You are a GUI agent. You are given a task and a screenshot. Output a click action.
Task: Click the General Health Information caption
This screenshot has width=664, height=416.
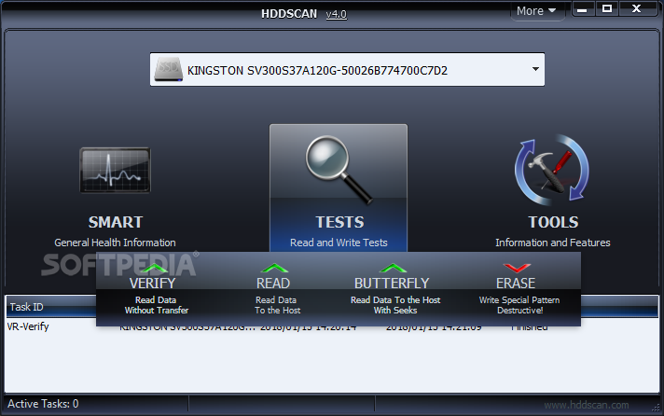pos(115,243)
